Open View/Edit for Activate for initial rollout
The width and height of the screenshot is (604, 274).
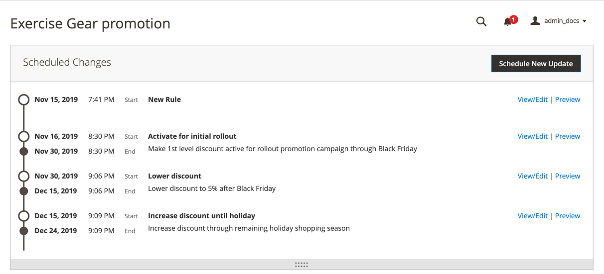(532, 136)
